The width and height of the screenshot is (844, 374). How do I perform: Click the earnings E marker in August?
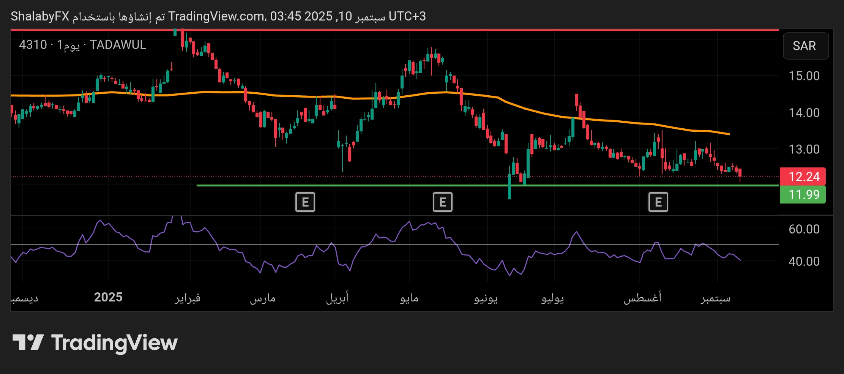coord(658,202)
